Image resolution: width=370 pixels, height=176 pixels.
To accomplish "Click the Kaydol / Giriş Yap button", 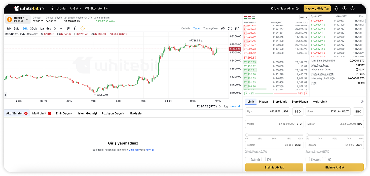I will 317,8.
